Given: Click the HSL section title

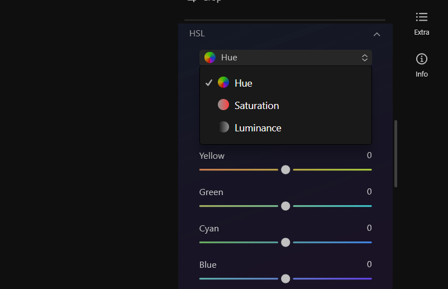Looking at the screenshot, I should (x=197, y=34).
